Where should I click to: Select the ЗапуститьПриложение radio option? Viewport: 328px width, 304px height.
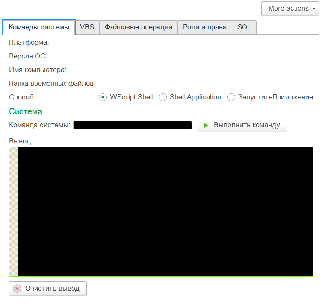[231, 97]
